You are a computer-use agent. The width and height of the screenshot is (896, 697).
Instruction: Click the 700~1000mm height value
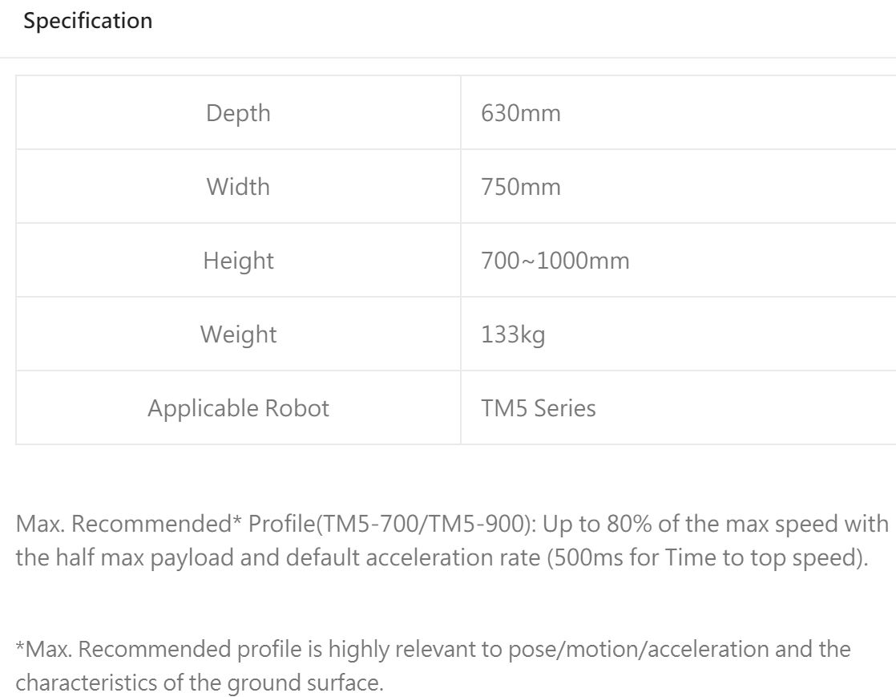pos(555,261)
